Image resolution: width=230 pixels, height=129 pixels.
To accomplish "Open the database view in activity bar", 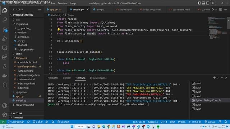I will pos(5,85).
